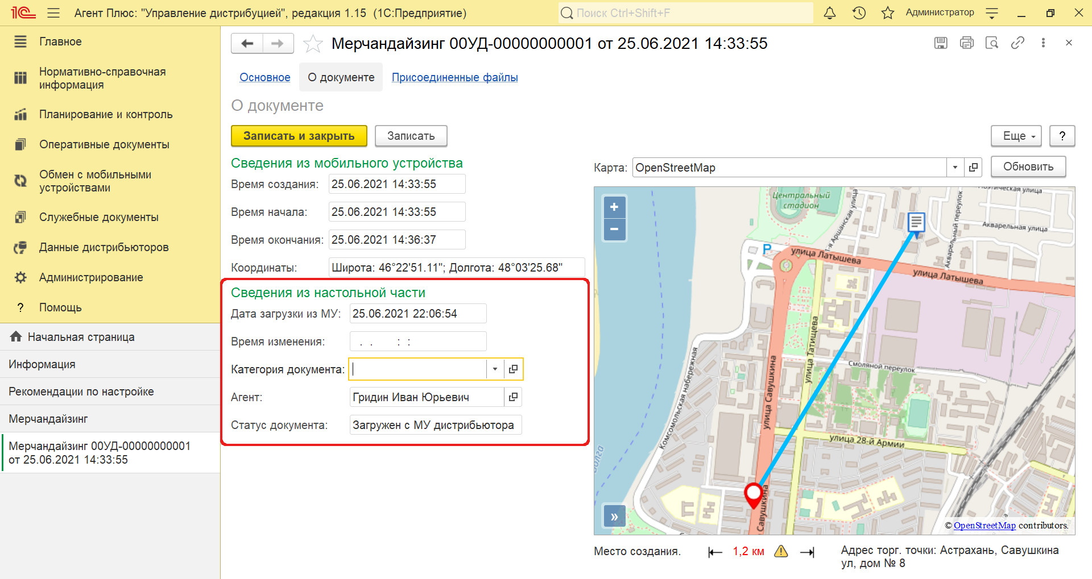The height and width of the screenshot is (579, 1092).
Task: Open Присоединенные файлы tab
Action: click(x=455, y=77)
